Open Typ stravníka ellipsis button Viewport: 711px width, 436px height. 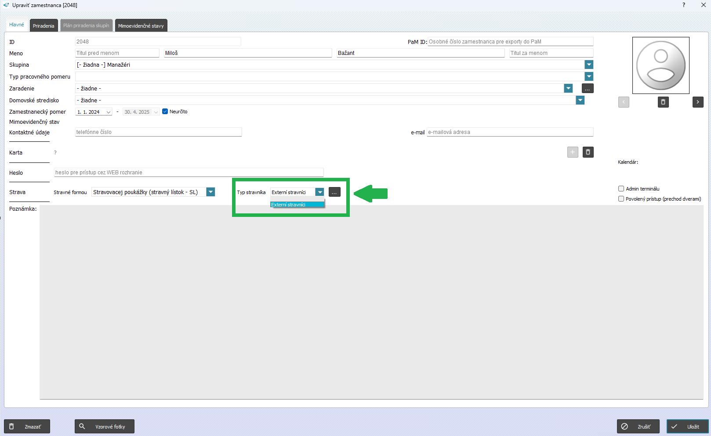point(334,192)
